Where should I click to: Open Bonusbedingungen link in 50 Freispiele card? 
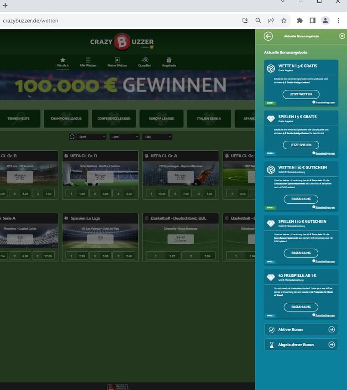tap(325, 315)
